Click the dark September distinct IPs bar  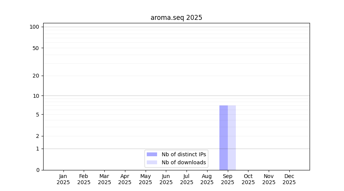coord(224,138)
